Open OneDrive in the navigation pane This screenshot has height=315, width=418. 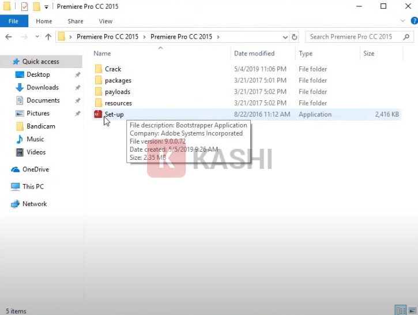pos(36,170)
